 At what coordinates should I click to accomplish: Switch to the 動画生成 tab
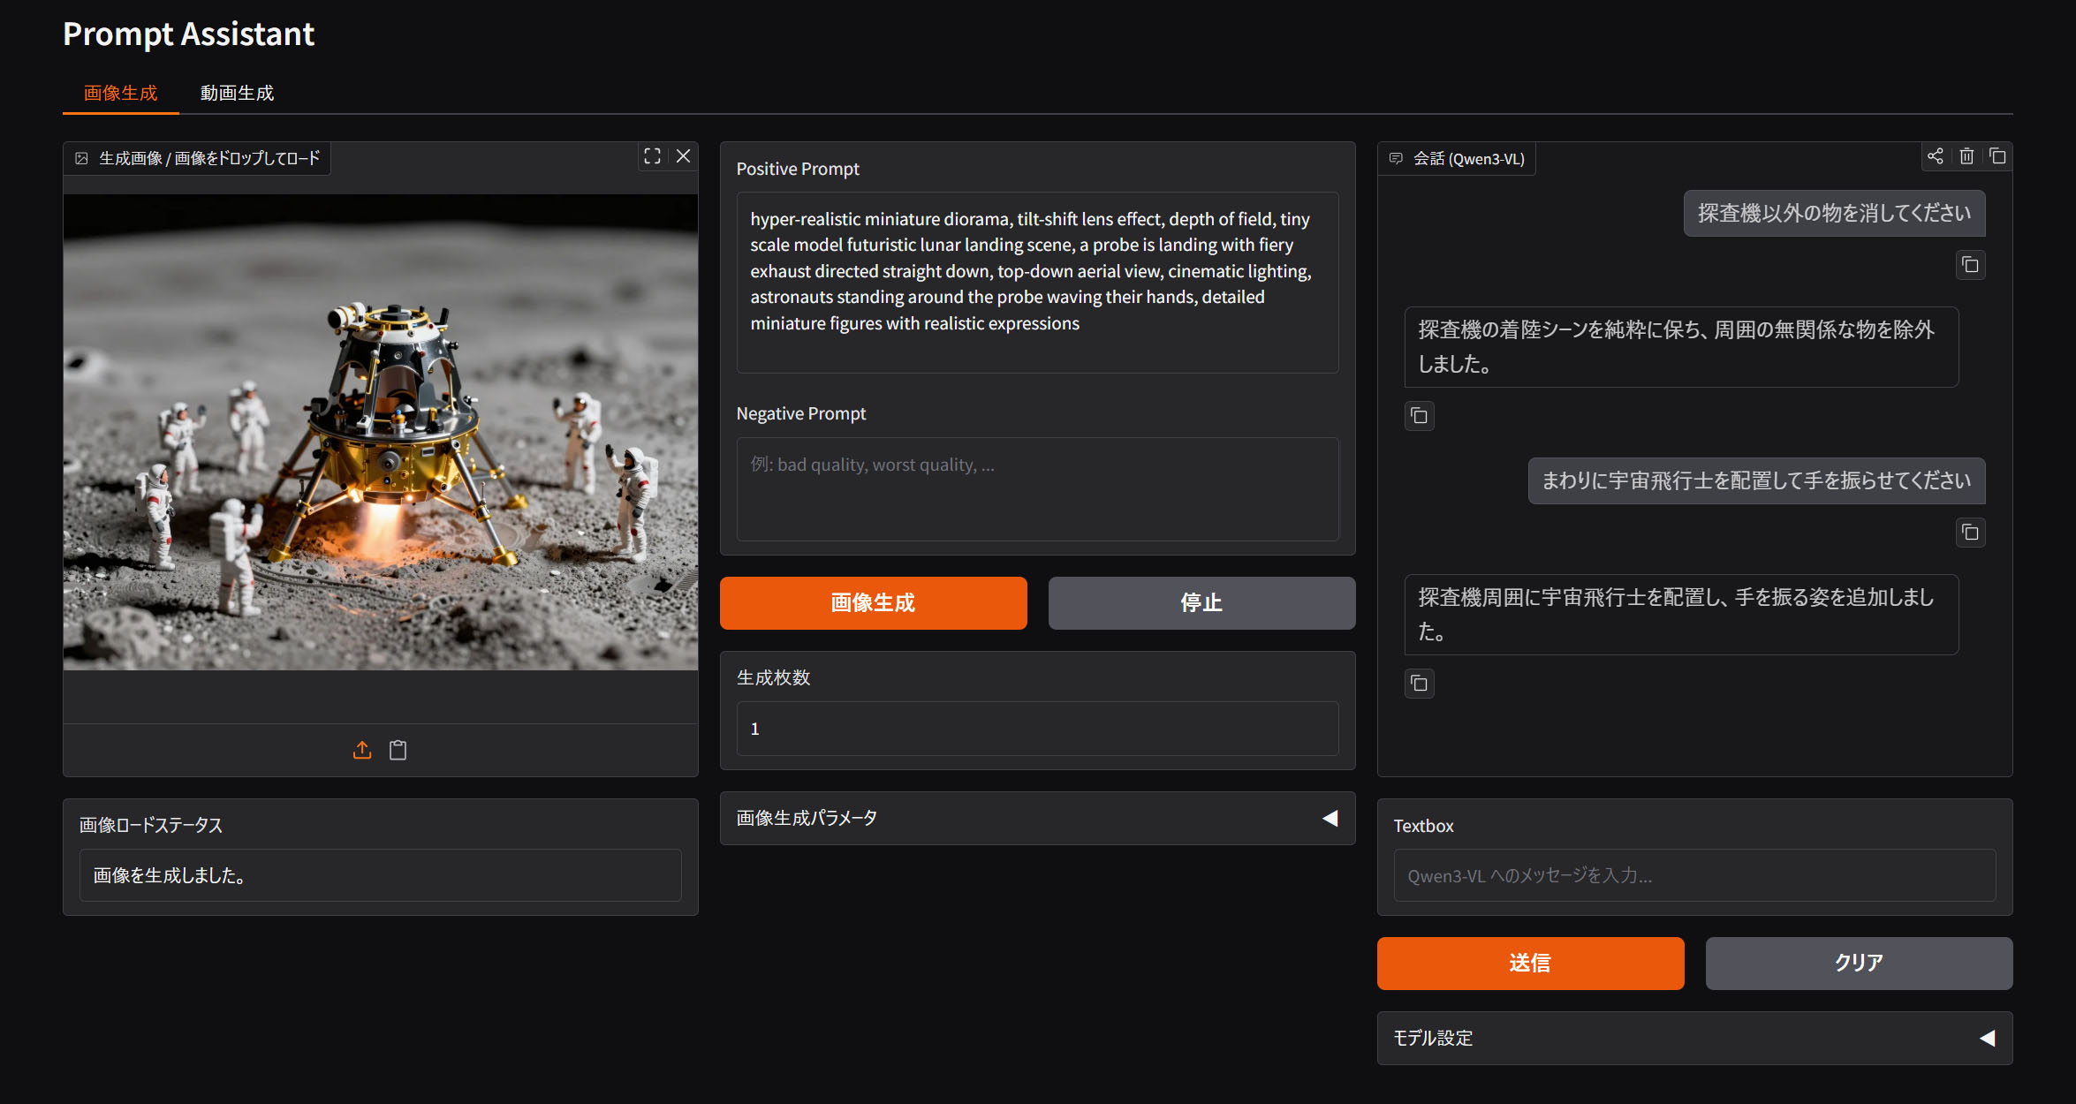237,93
